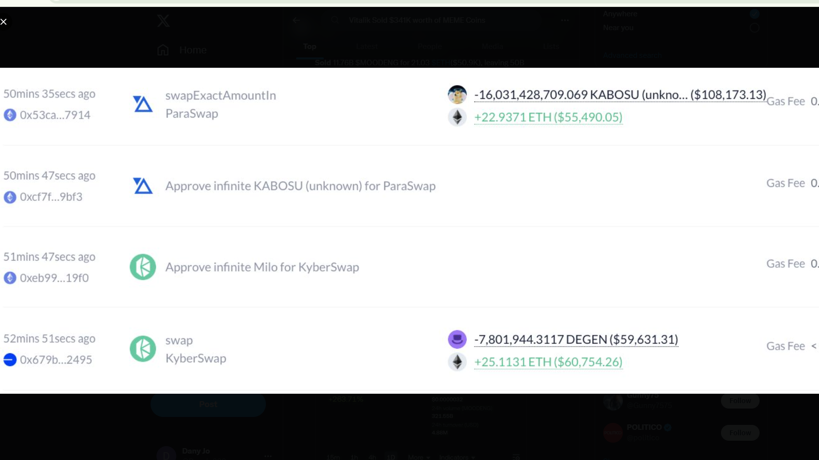Click the ParaSwap logo on the Approve KABOSU row
Viewport: 819px width, 460px height.
143,186
